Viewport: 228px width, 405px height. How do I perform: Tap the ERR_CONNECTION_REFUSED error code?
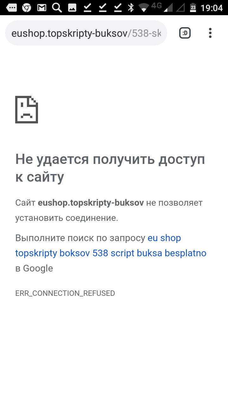[65, 293]
